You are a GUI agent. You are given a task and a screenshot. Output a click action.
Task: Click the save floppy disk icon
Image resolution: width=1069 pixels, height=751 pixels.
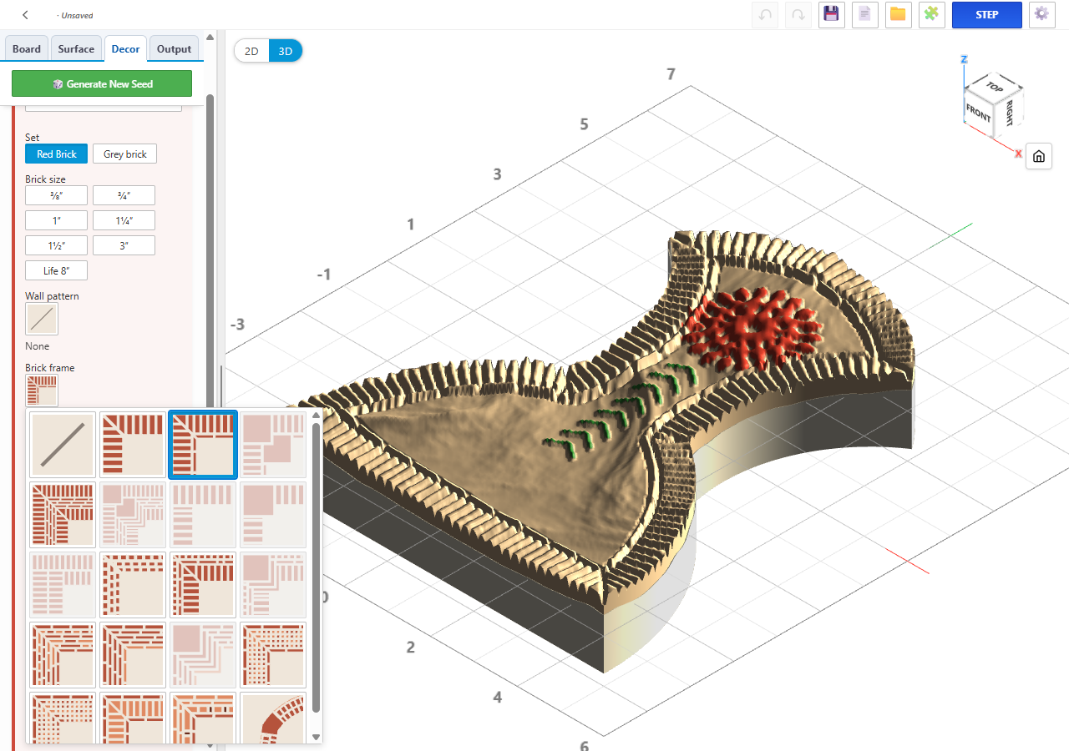pyautogui.click(x=831, y=14)
